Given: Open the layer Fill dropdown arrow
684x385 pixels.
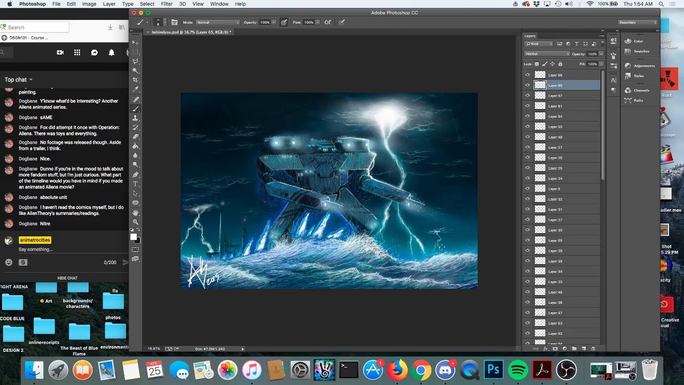Looking at the screenshot, I should 601,64.
